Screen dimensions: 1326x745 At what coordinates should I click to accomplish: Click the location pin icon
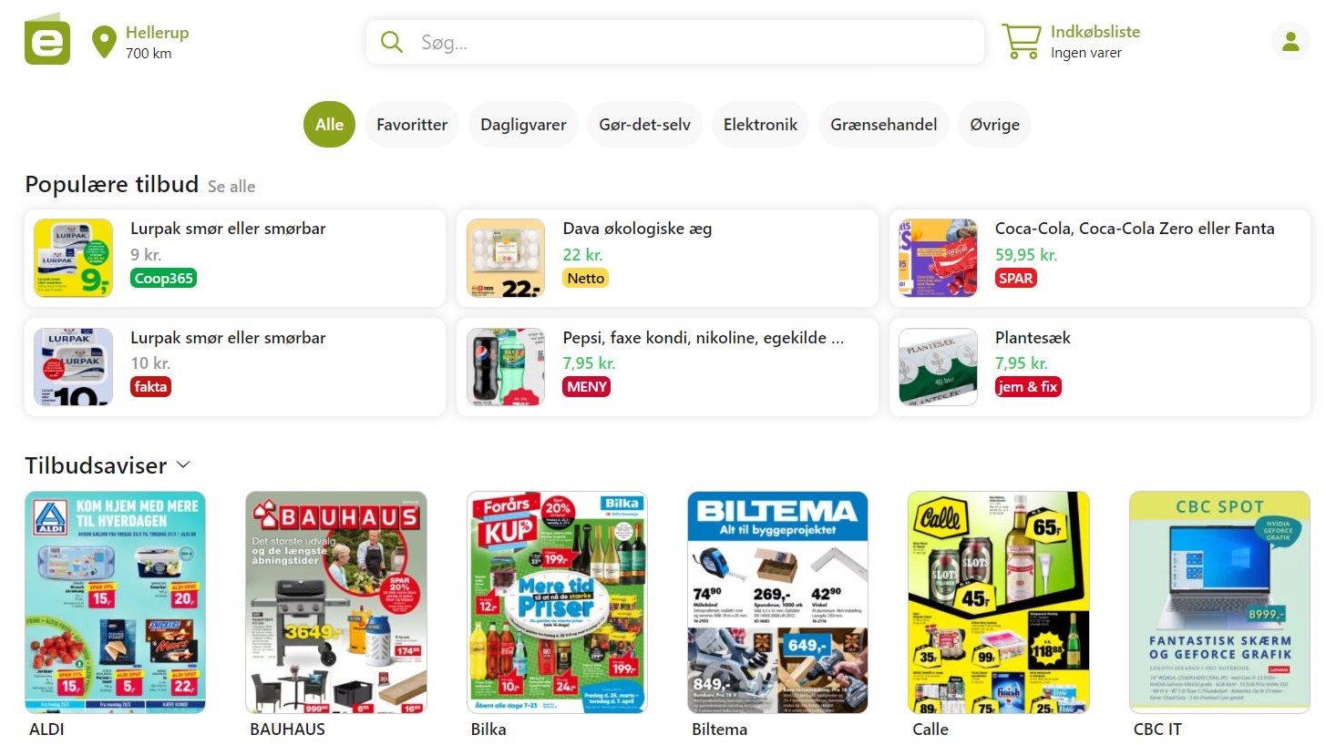tap(105, 42)
